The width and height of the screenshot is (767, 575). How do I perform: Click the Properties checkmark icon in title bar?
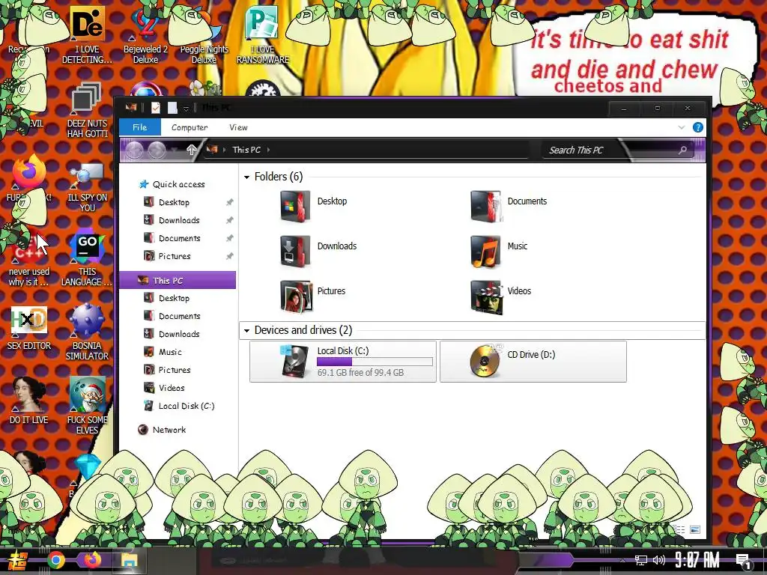click(x=156, y=108)
